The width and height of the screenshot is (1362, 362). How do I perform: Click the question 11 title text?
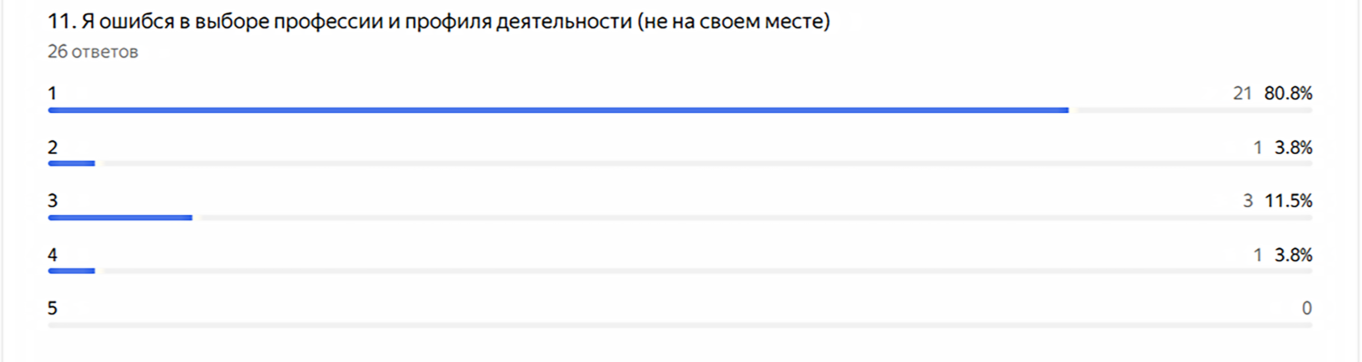(x=439, y=22)
